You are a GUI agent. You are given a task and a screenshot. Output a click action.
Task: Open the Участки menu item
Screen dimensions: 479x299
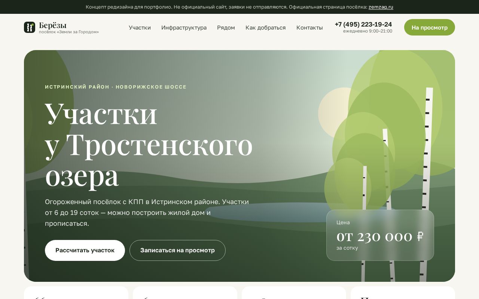[140, 28]
